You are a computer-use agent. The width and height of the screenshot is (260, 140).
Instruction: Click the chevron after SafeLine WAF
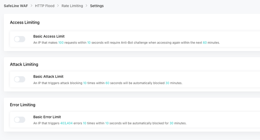(x=32, y=6)
